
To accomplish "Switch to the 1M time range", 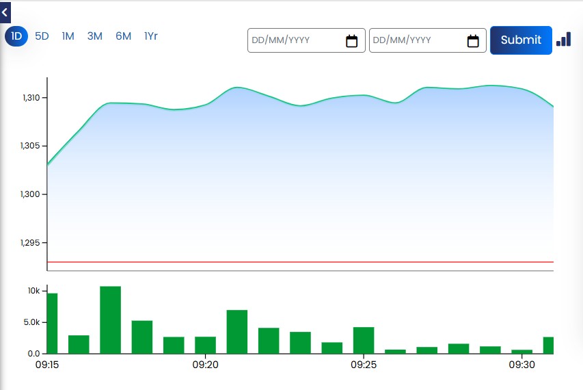I will coord(68,36).
